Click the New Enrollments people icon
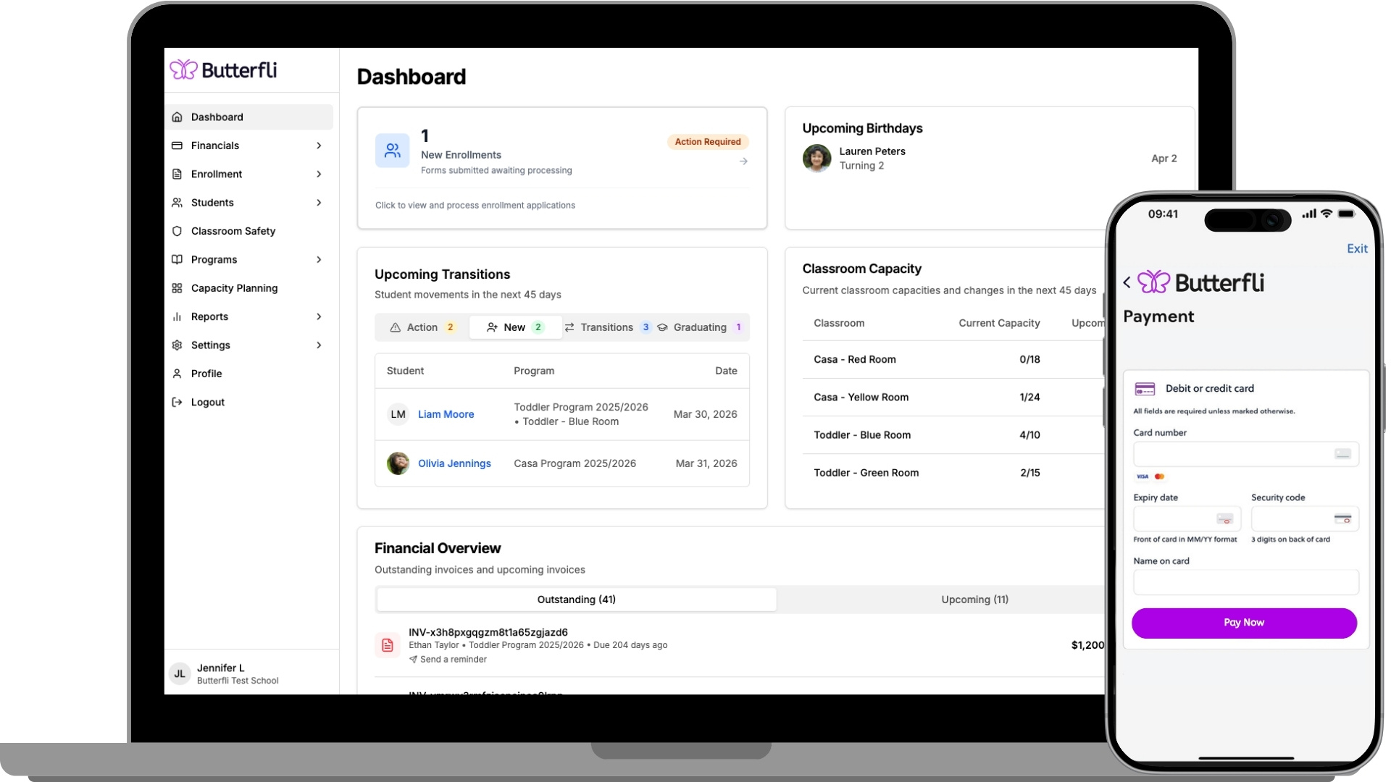The width and height of the screenshot is (1391, 782). click(392, 151)
